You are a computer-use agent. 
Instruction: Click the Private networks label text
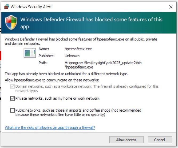click(57, 98)
